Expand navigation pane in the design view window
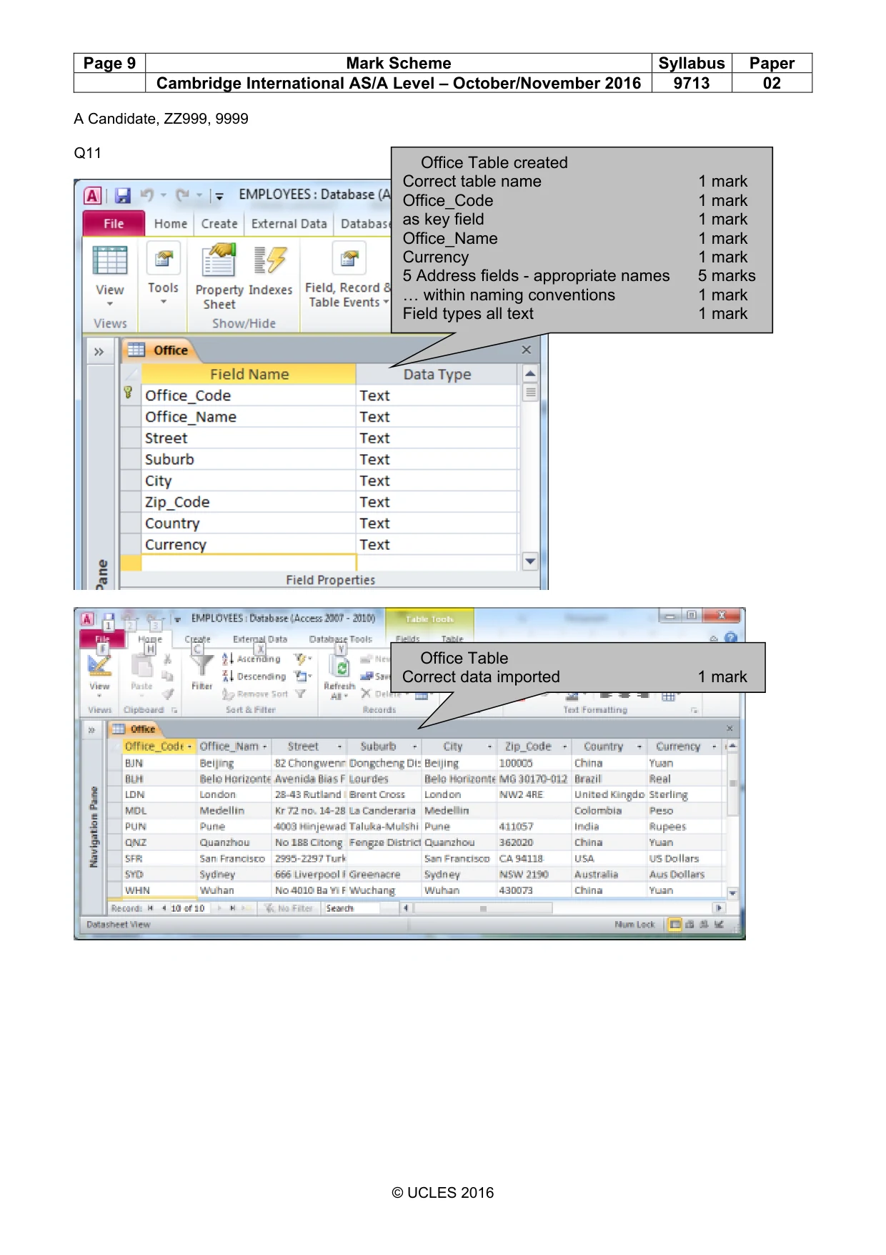 click(x=99, y=351)
